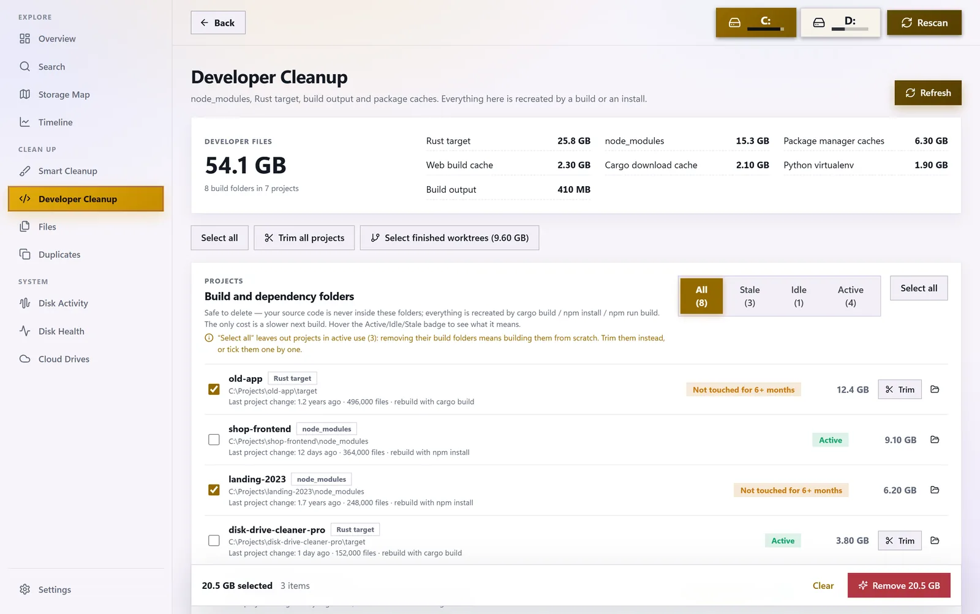Switch to the D: drive

pos(840,23)
